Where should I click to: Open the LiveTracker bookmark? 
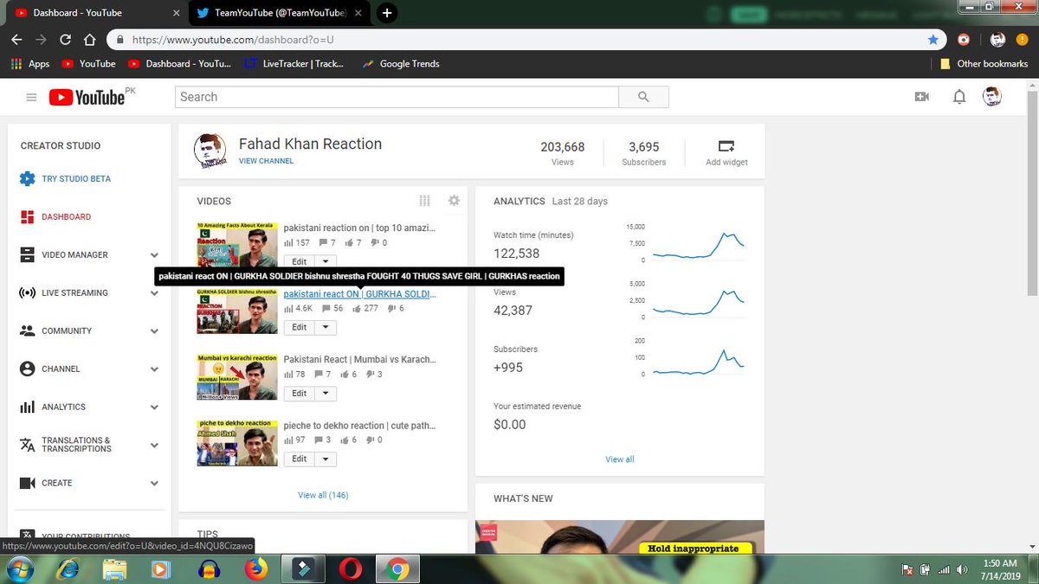tap(294, 64)
